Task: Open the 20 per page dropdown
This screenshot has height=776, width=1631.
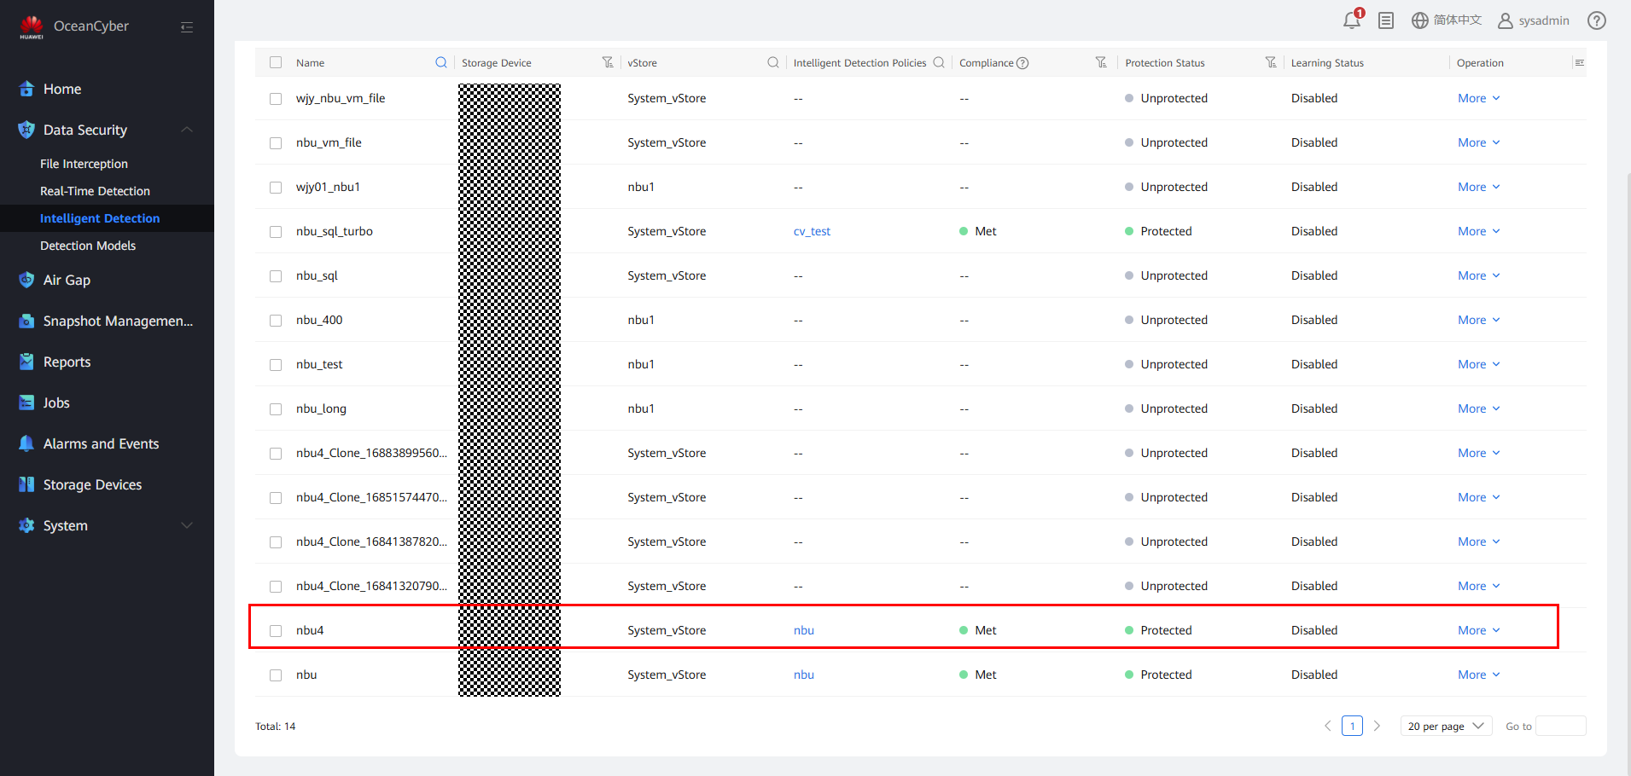Action: click(x=1446, y=726)
